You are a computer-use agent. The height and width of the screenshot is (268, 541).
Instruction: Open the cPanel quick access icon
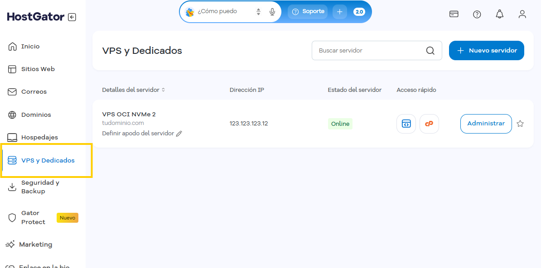point(429,124)
